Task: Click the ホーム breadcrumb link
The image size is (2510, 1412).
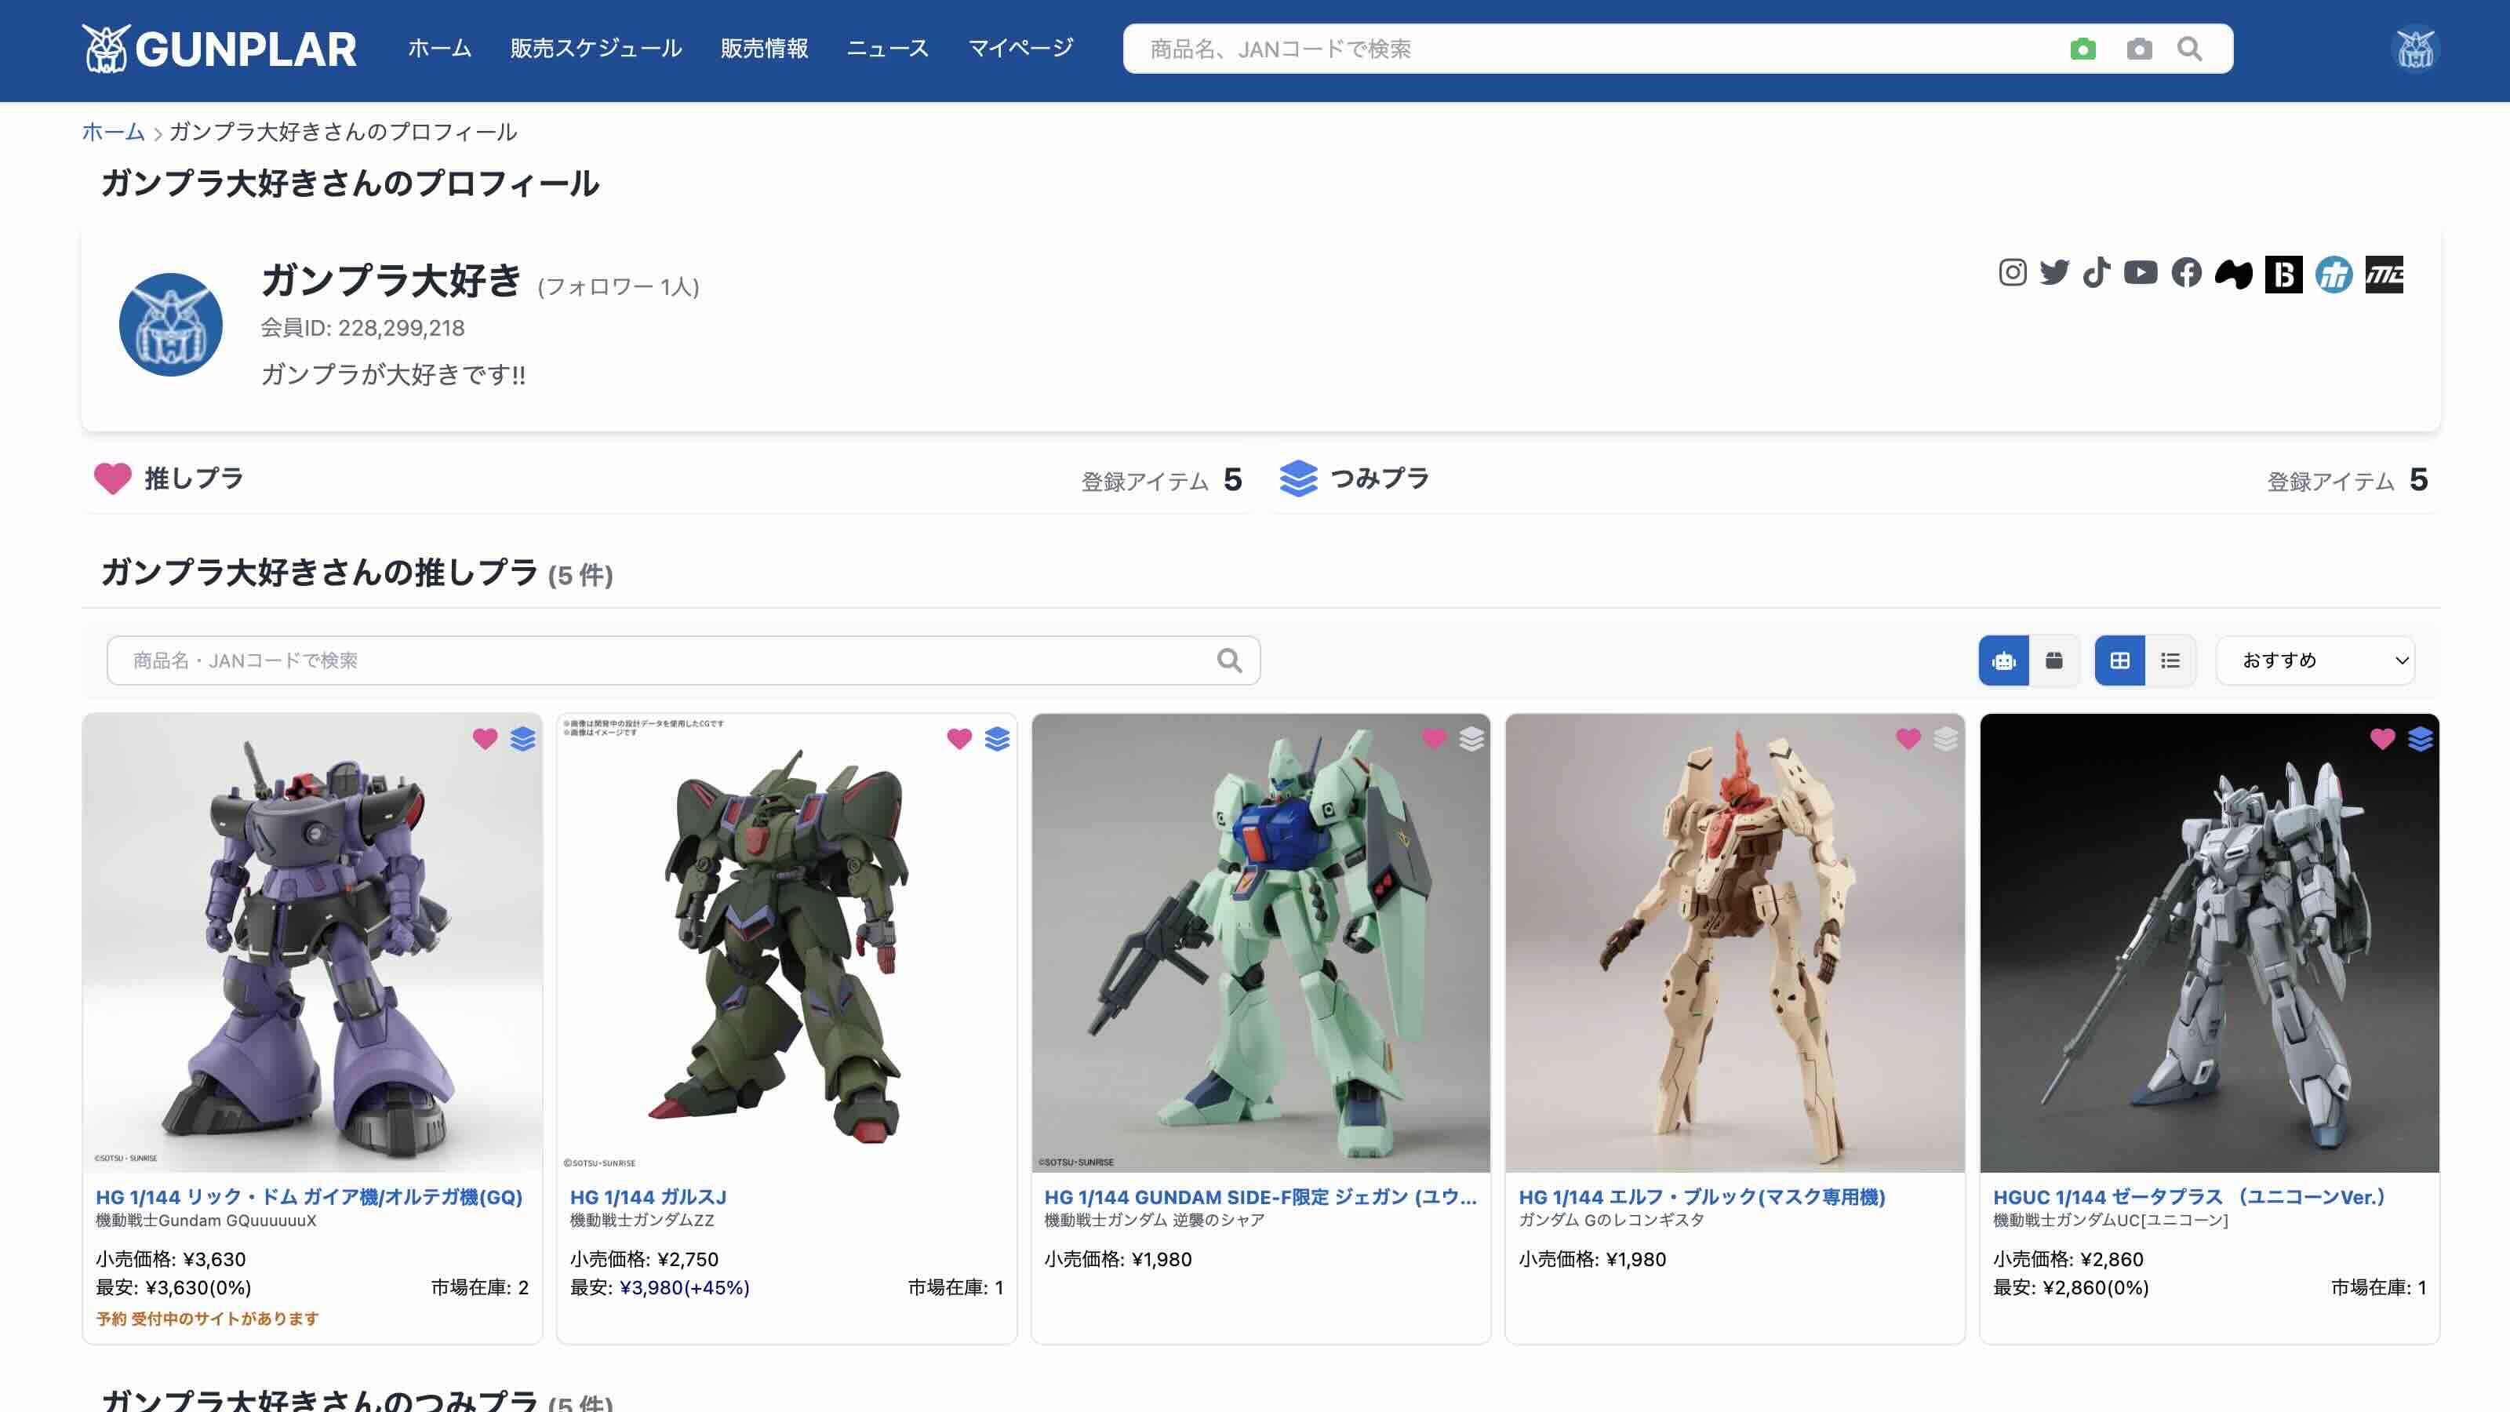Action: pos(113,132)
